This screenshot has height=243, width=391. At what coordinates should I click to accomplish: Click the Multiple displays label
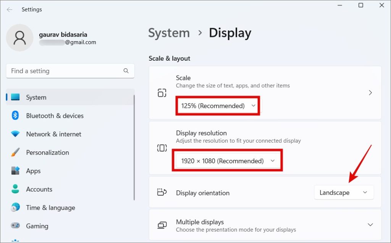tap(200, 222)
